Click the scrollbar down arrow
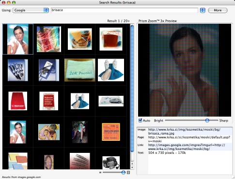 point(132,167)
